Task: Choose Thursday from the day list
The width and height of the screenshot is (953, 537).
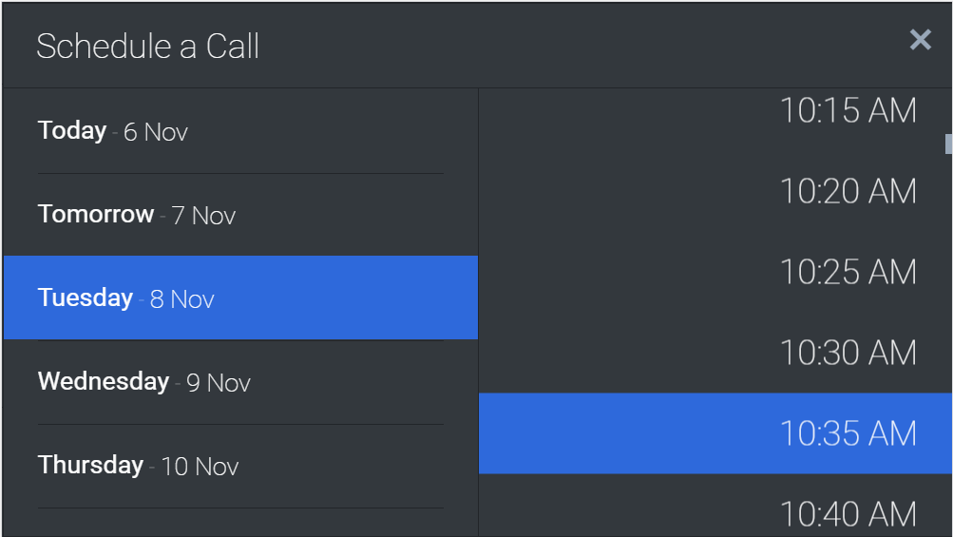Action: (x=90, y=465)
